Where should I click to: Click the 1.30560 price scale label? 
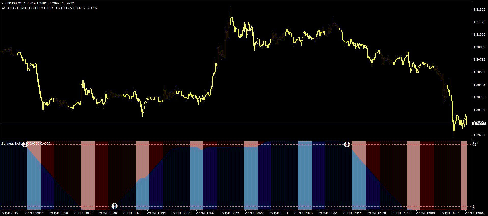click(479, 72)
